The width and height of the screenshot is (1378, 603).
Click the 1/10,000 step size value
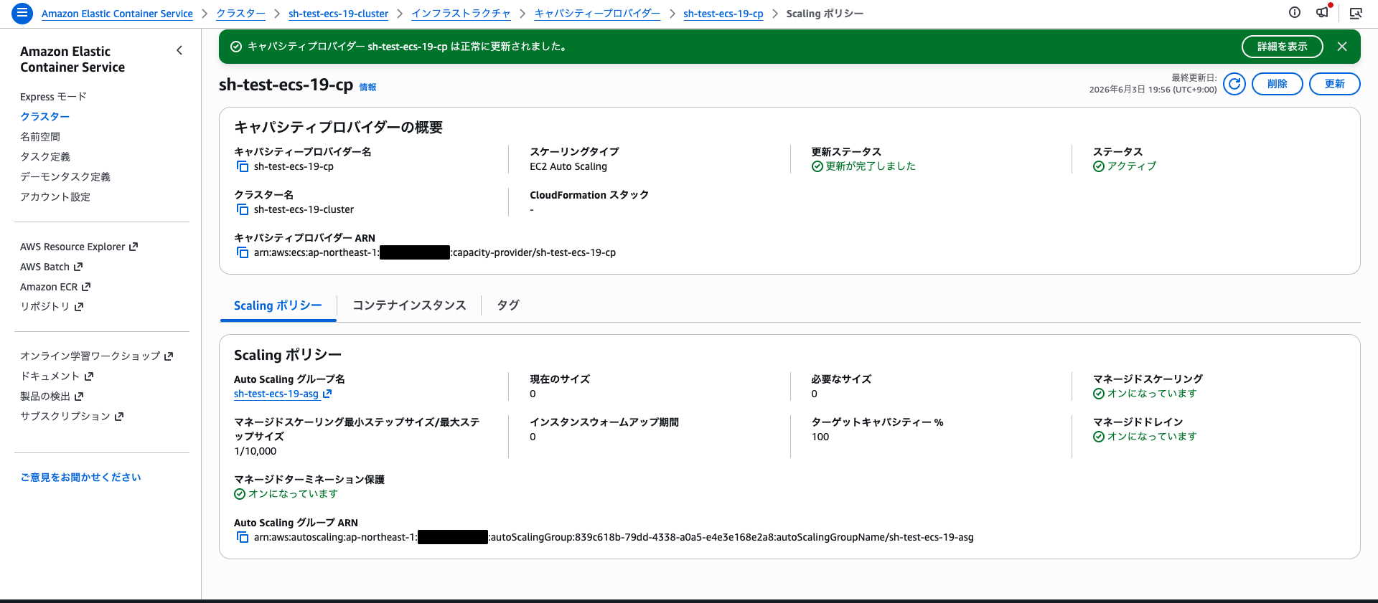(x=255, y=451)
